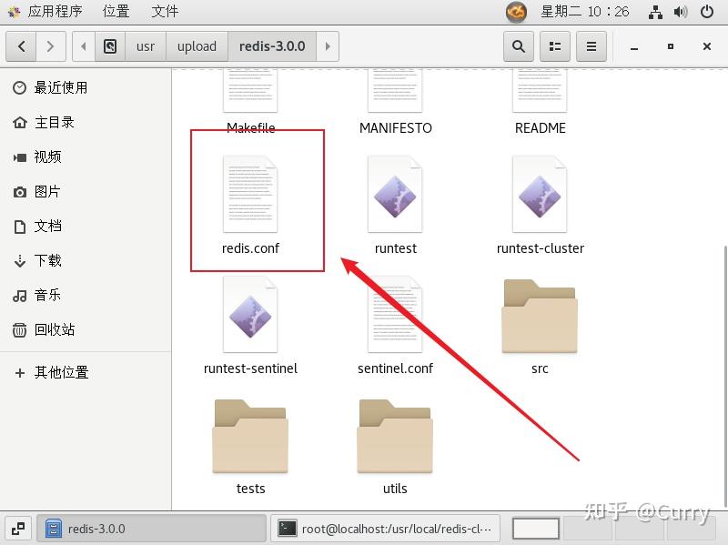Go back with the left arrow button
Viewport: 728px width, 545px height.
21,46
